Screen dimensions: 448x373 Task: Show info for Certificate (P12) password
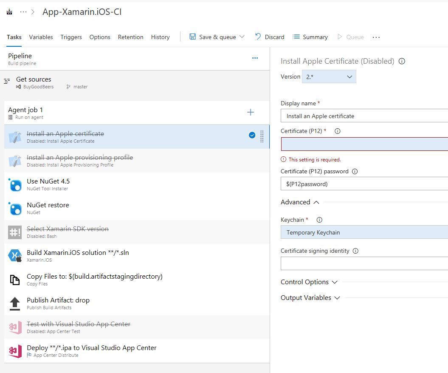click(355, 172)
